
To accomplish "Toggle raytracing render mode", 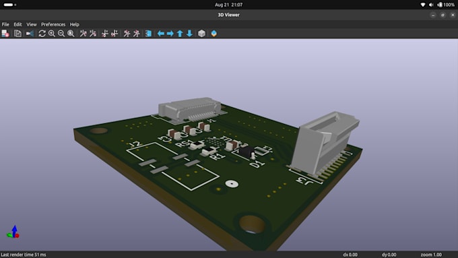I will [30, 34].
